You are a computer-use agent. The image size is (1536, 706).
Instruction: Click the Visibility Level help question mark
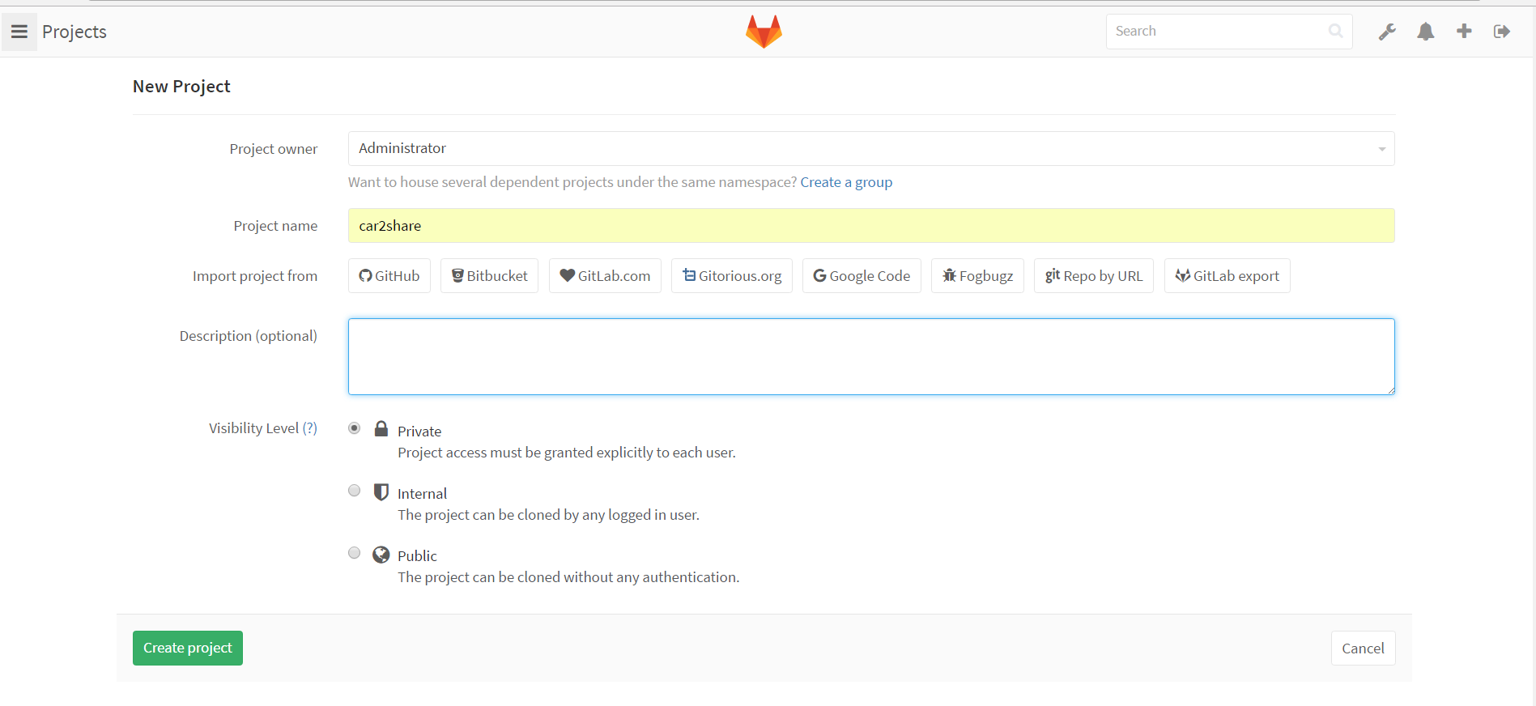coord(310,428)
